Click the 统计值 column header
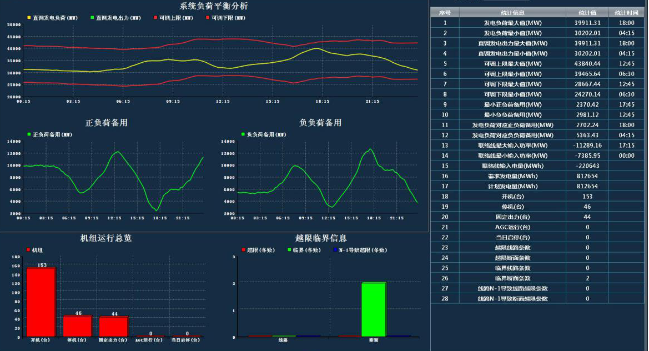Image resolution: width=649 pixels, height=351 pixels. point(587,12)
